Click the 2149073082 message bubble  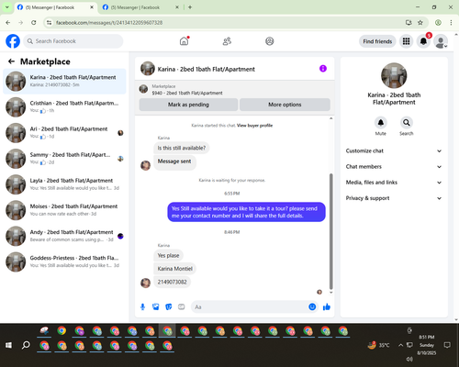coord(172,282)
